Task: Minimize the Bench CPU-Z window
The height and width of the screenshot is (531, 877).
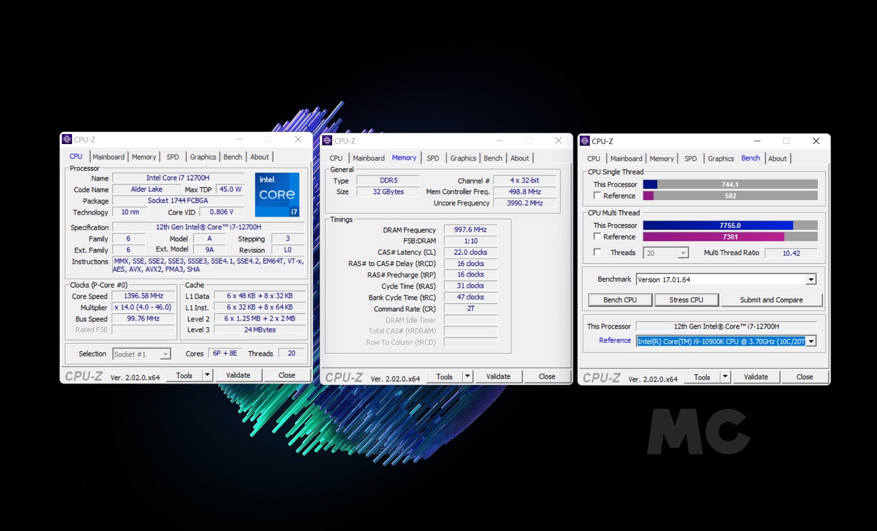Action: (x=757, y=141)
